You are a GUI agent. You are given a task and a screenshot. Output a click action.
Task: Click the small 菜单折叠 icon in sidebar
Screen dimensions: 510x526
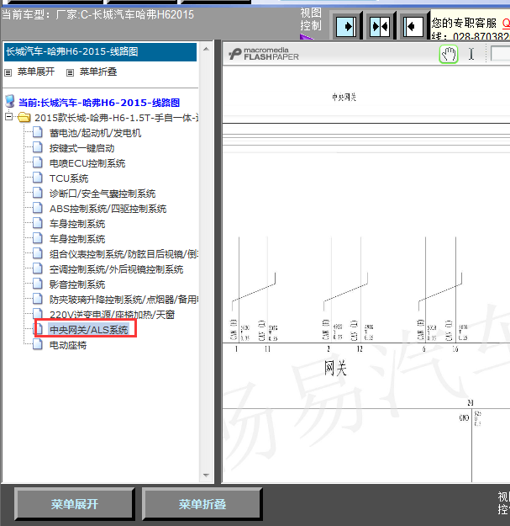click(70, 72)
